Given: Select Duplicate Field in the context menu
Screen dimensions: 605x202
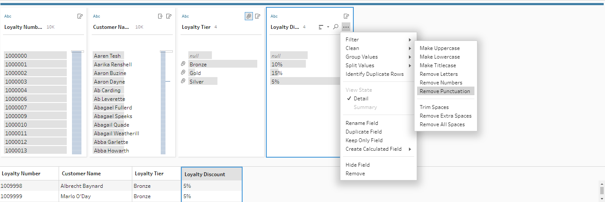Looking at the screenshot, I should [364, 132].
